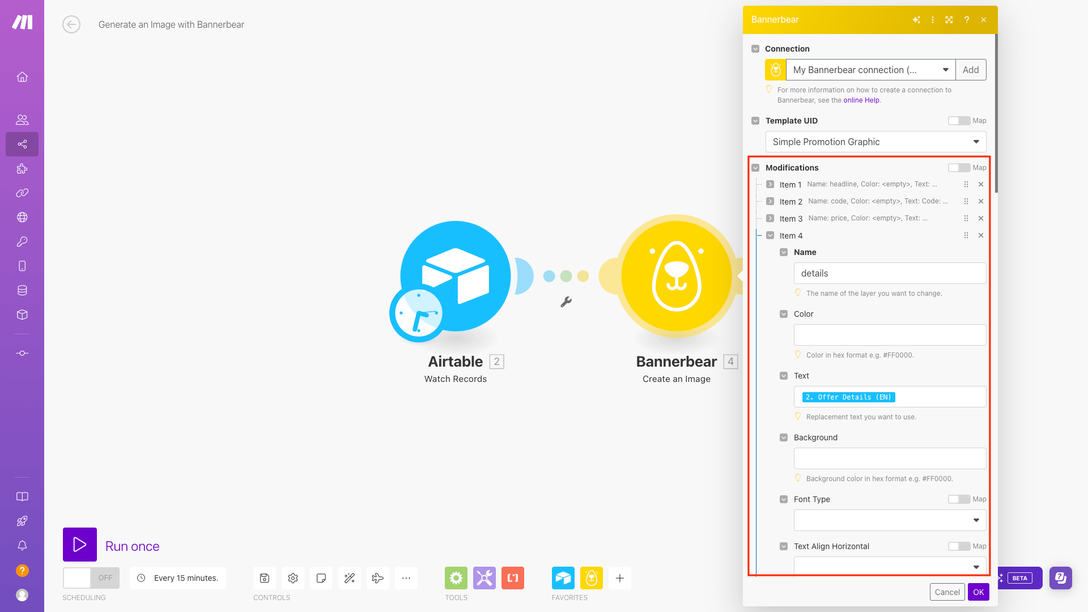Image resolution: width=1088 pixels, height=612 pixels.
Task: Toggle Map switch for Font Type
Action: pos(959,499)
